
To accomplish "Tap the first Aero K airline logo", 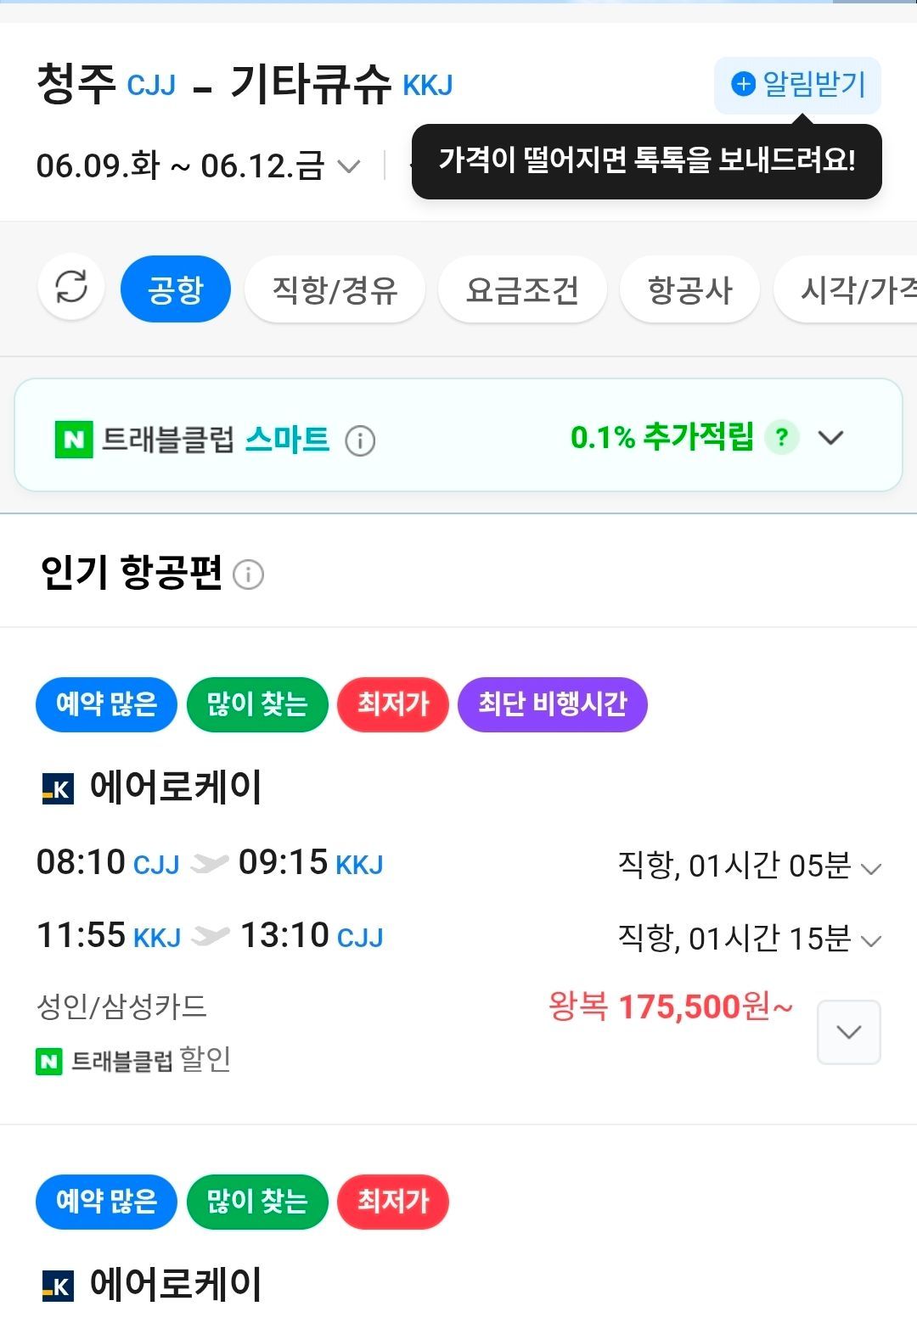I will 58,788.
